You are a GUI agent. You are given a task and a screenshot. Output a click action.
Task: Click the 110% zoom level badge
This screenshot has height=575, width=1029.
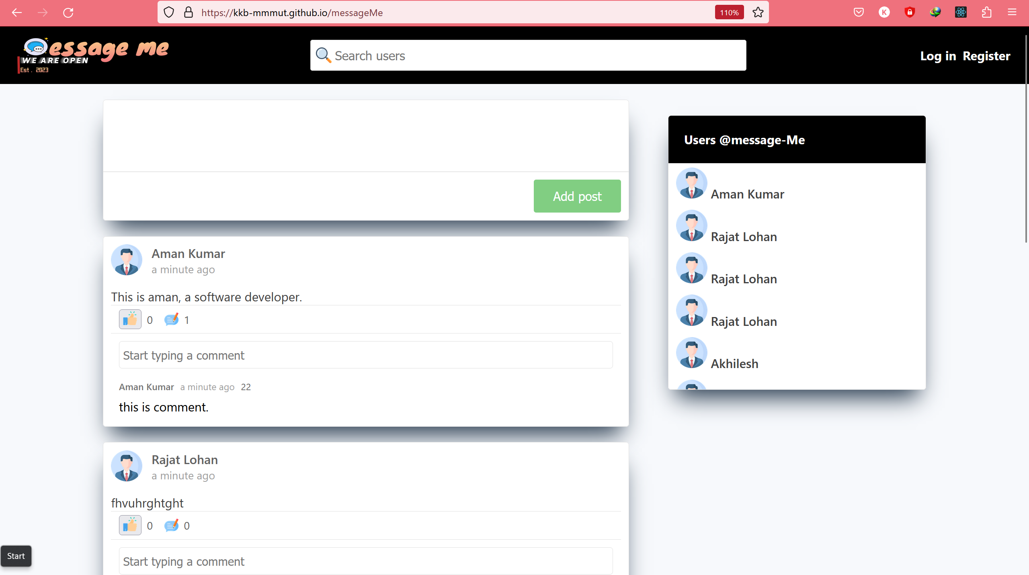pyautogui.click(x=729, y=12)
